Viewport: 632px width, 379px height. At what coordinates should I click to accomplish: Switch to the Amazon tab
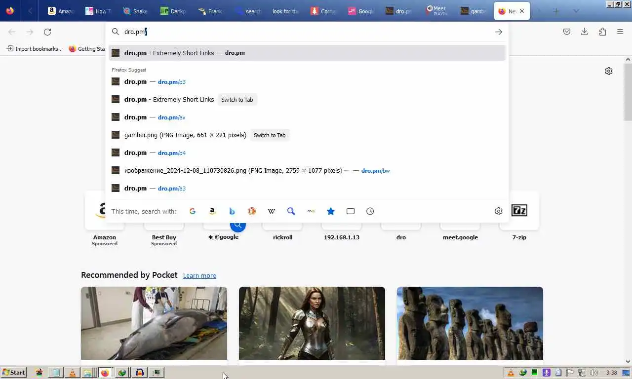pyautogui.click(x=61, y=11)
